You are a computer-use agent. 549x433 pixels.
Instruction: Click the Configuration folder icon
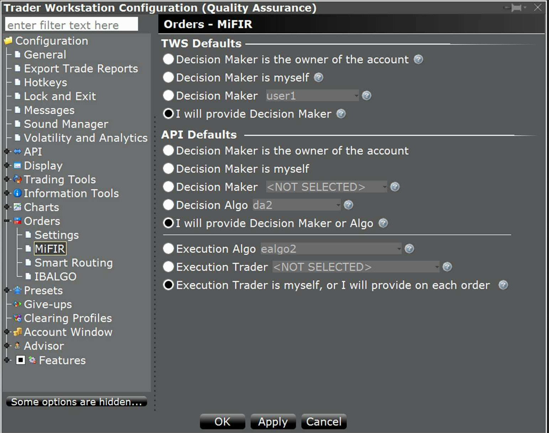coord(8,41)
